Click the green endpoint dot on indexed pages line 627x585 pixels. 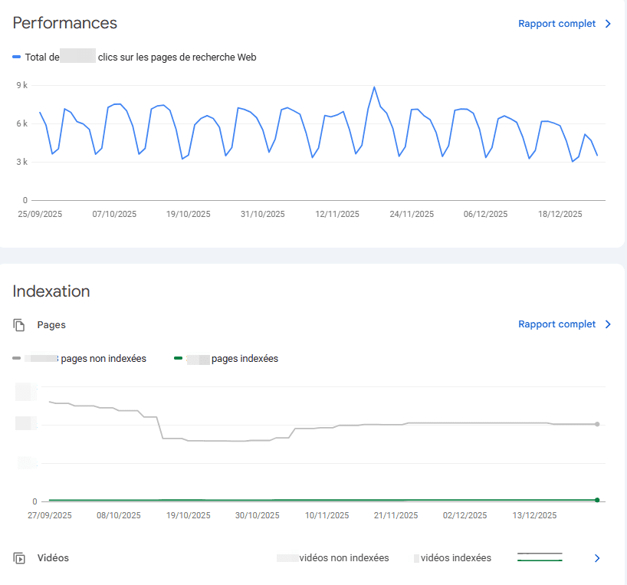click(x=596, y=499)
